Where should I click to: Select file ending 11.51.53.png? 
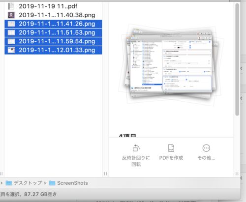(x=53, y=32)
